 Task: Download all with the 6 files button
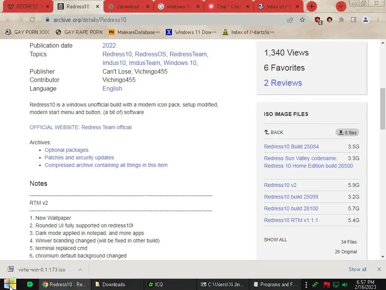point(347,133)
